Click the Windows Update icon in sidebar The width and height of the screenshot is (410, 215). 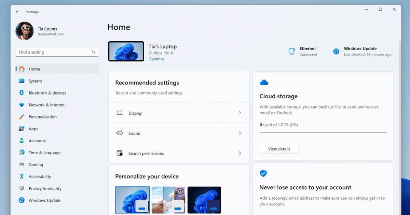(21, 200)
